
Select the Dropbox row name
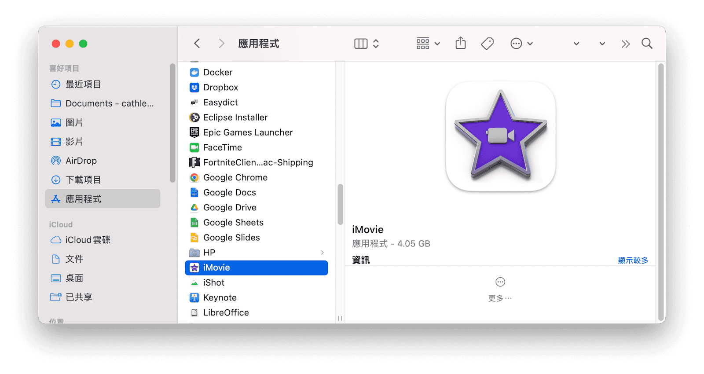220,87
